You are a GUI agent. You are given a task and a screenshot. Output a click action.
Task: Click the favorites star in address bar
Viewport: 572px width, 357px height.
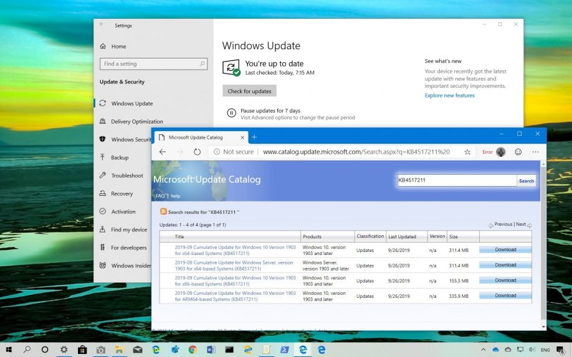pos(467,152)
